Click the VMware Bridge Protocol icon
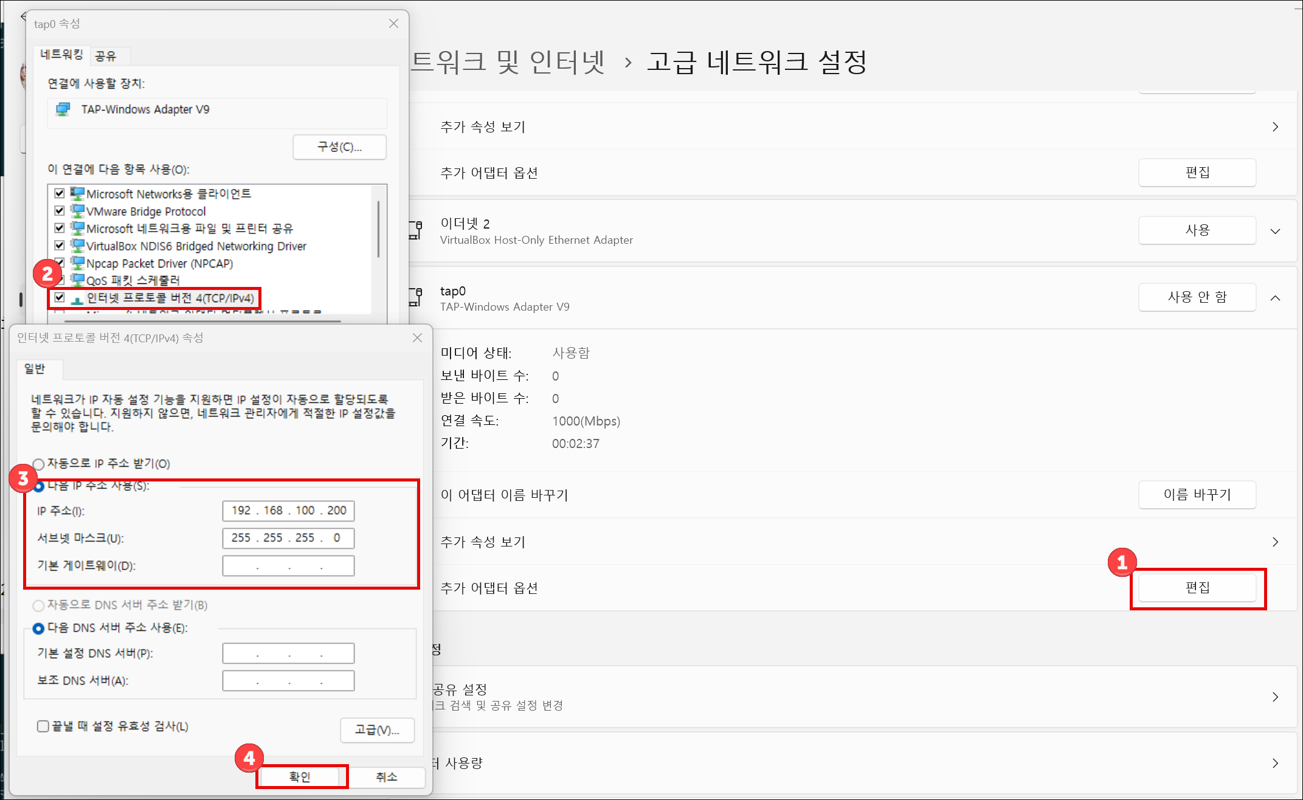Screen dimensions: 1303x800 click(x=77, y=211)
